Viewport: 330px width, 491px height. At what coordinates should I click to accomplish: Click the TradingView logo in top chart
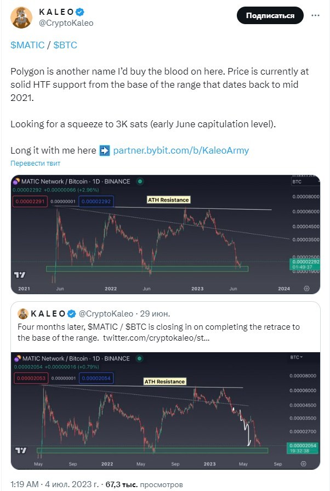(x=20, y=275)
